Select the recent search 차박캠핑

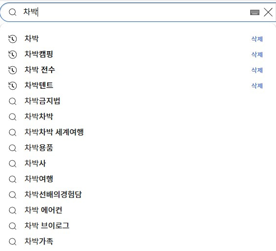[x=39, y=54]
